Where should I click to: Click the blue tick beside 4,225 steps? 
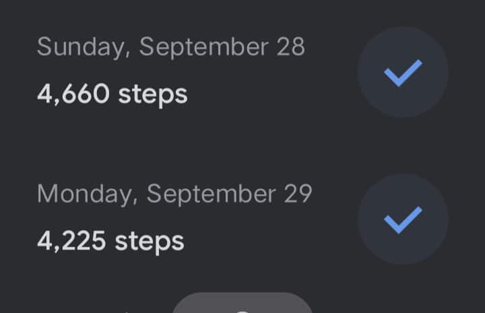pos(403,219)
